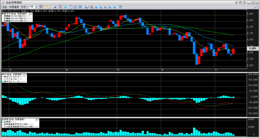Pick the eraser tool in toolbar

click(55, 7)
